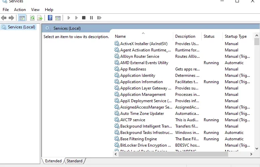Click the Stop Service square icon
260x167 pixels.
pyautogui.click(x=84, y=18)
